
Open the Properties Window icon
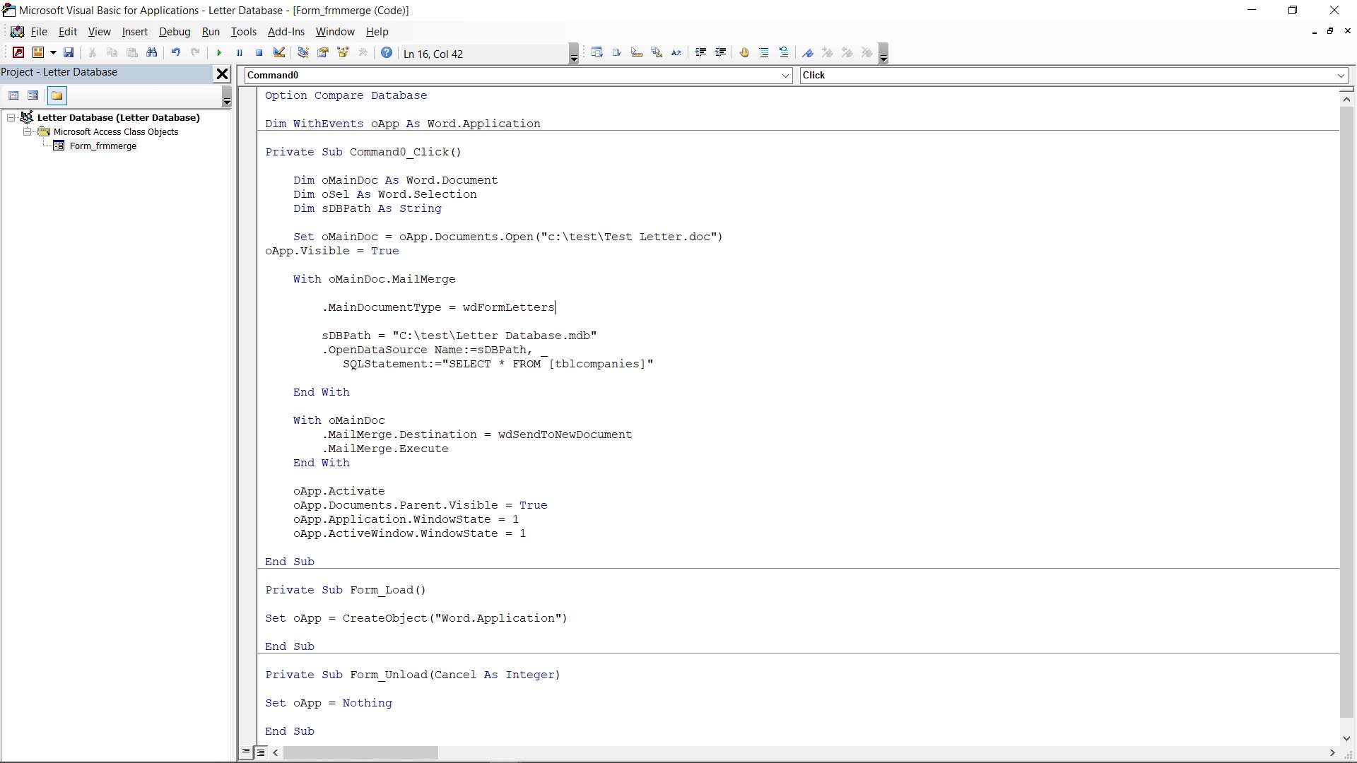pyautogui.click(x=323, y=53)
